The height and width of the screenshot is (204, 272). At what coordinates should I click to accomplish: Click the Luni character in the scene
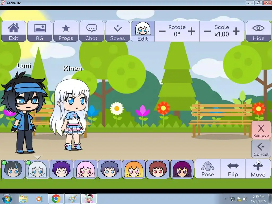click(24, 113)
